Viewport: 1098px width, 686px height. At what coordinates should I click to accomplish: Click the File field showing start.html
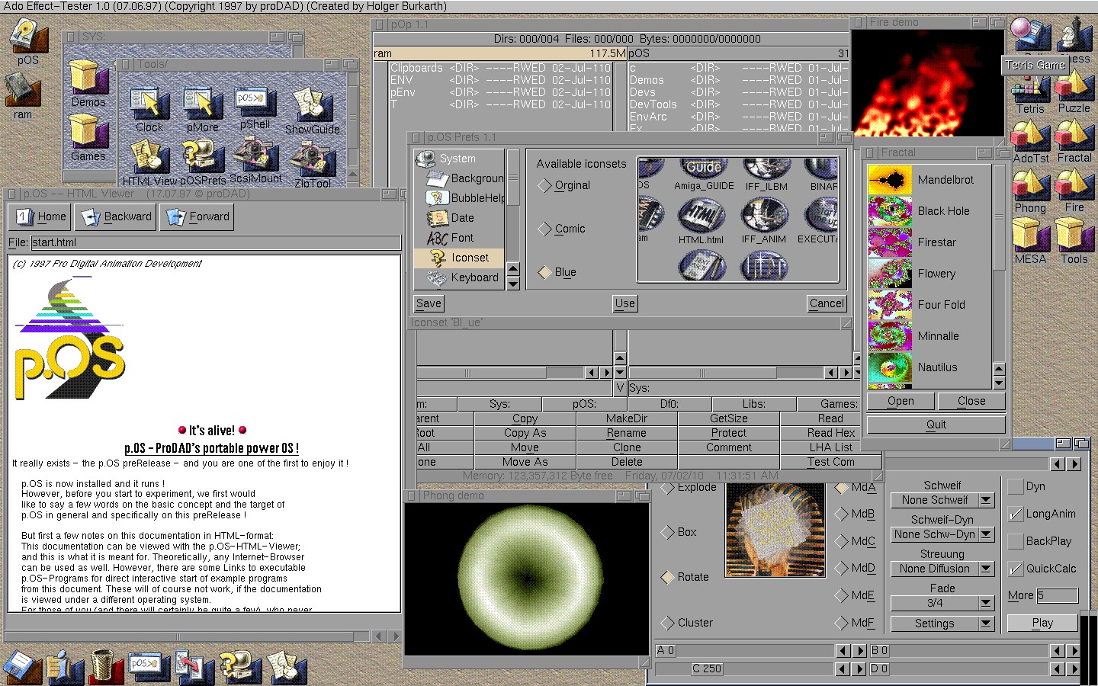click(216, 242)
